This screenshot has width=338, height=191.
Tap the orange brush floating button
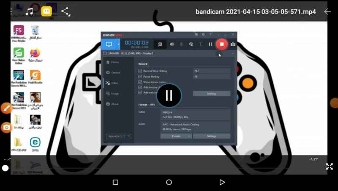(x=6, y=108)
